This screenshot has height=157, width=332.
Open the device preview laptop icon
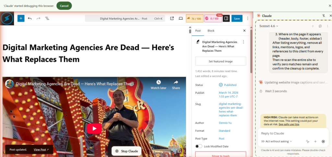pos(181,18)
